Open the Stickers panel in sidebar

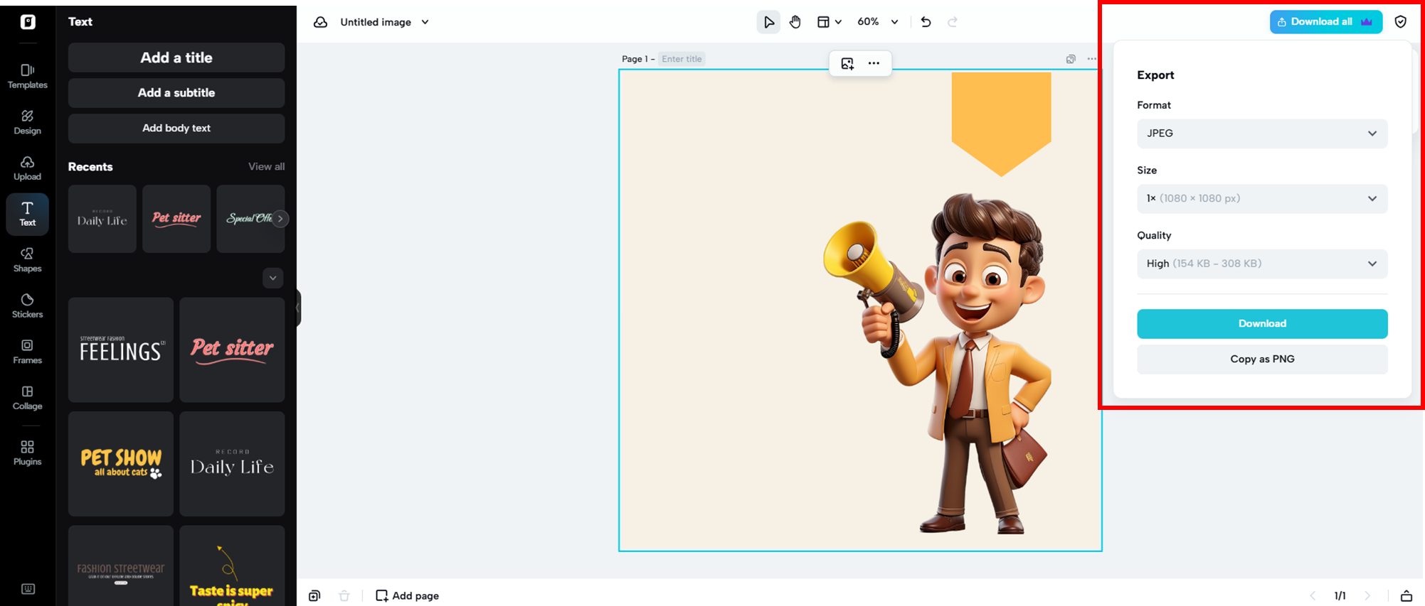tap(27, 305)
